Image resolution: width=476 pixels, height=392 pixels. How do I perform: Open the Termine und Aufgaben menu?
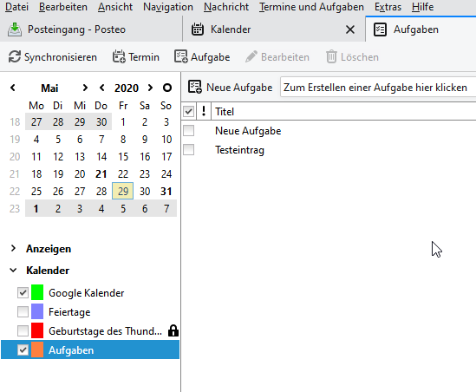click(311, 7)
